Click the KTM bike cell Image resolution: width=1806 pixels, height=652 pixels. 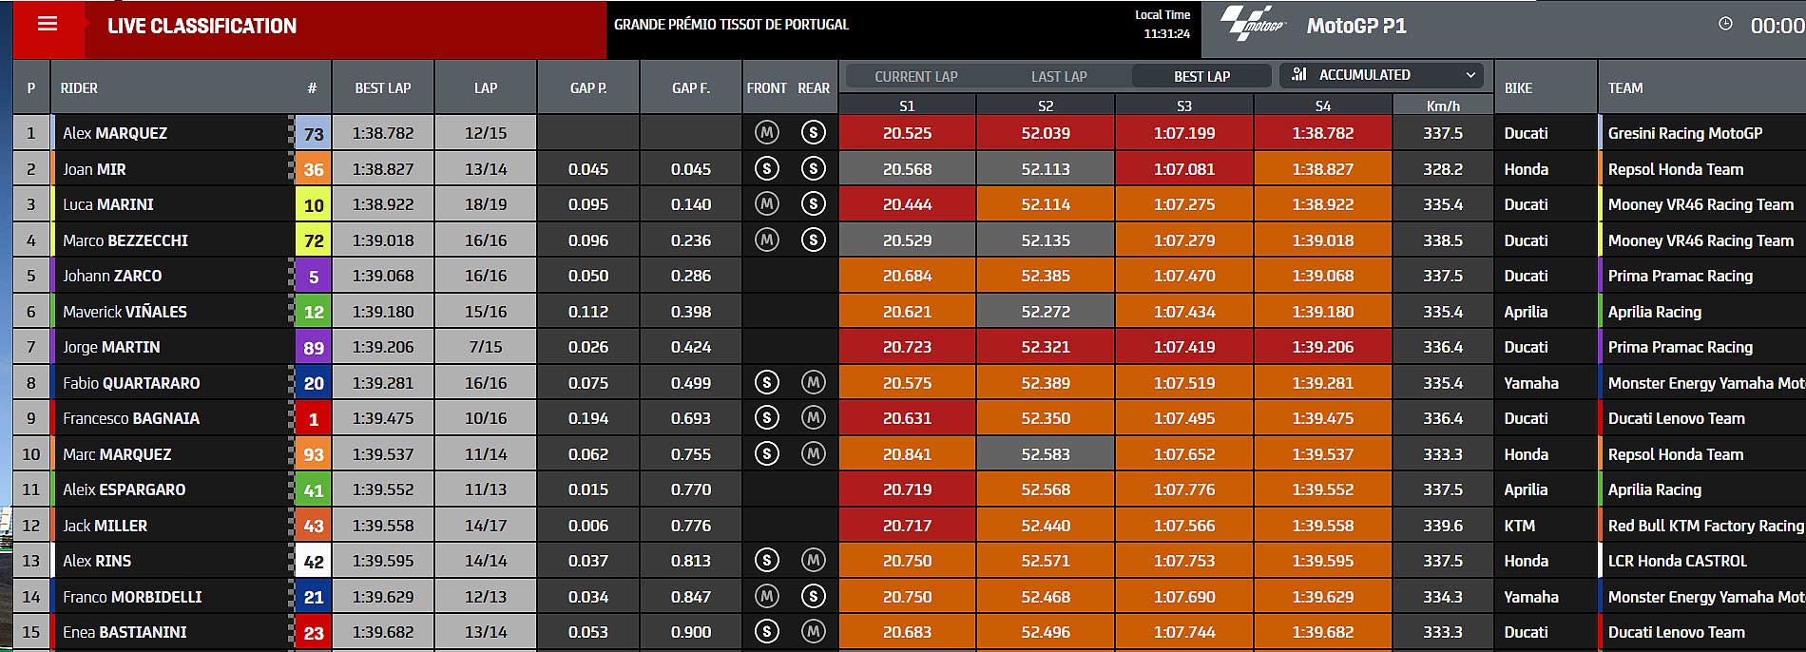[x=1546, y=526]
